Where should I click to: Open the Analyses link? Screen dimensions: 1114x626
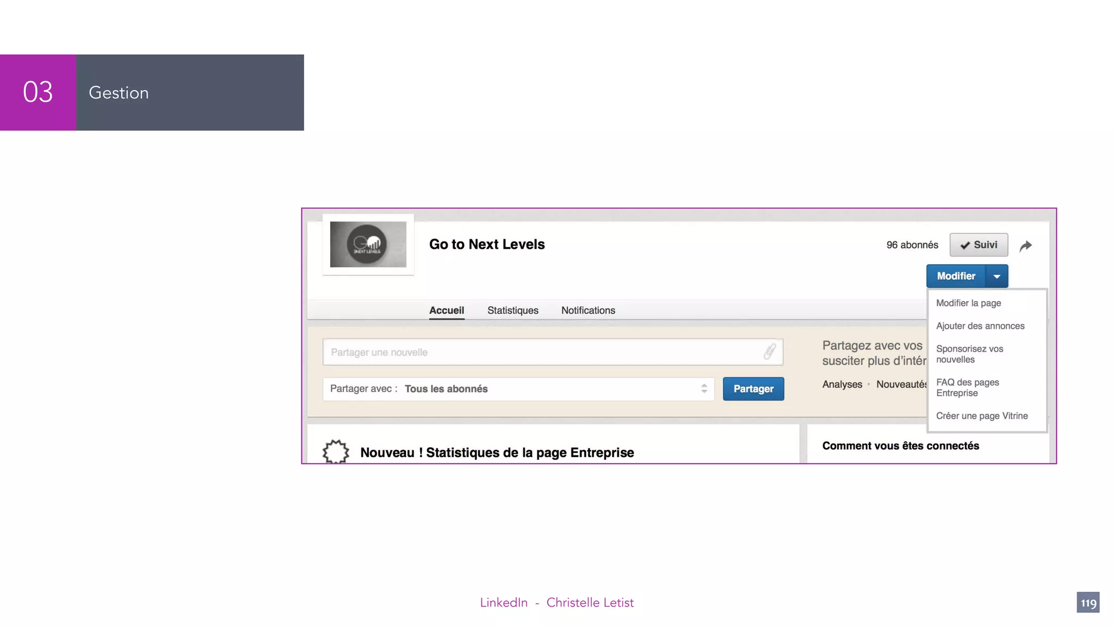click(842, 385)
